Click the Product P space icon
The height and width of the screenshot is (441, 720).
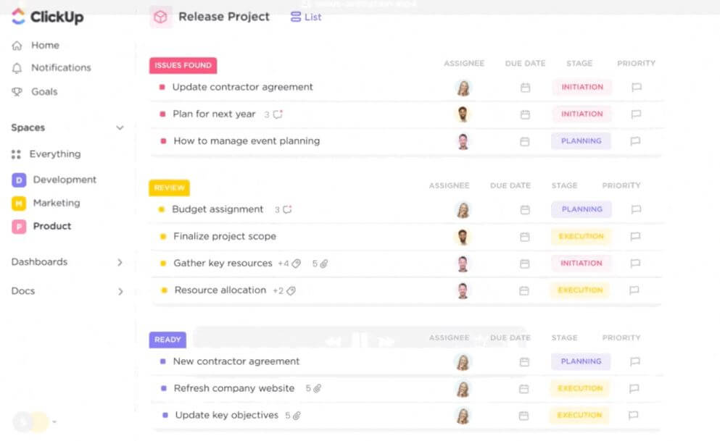(19, 227)
